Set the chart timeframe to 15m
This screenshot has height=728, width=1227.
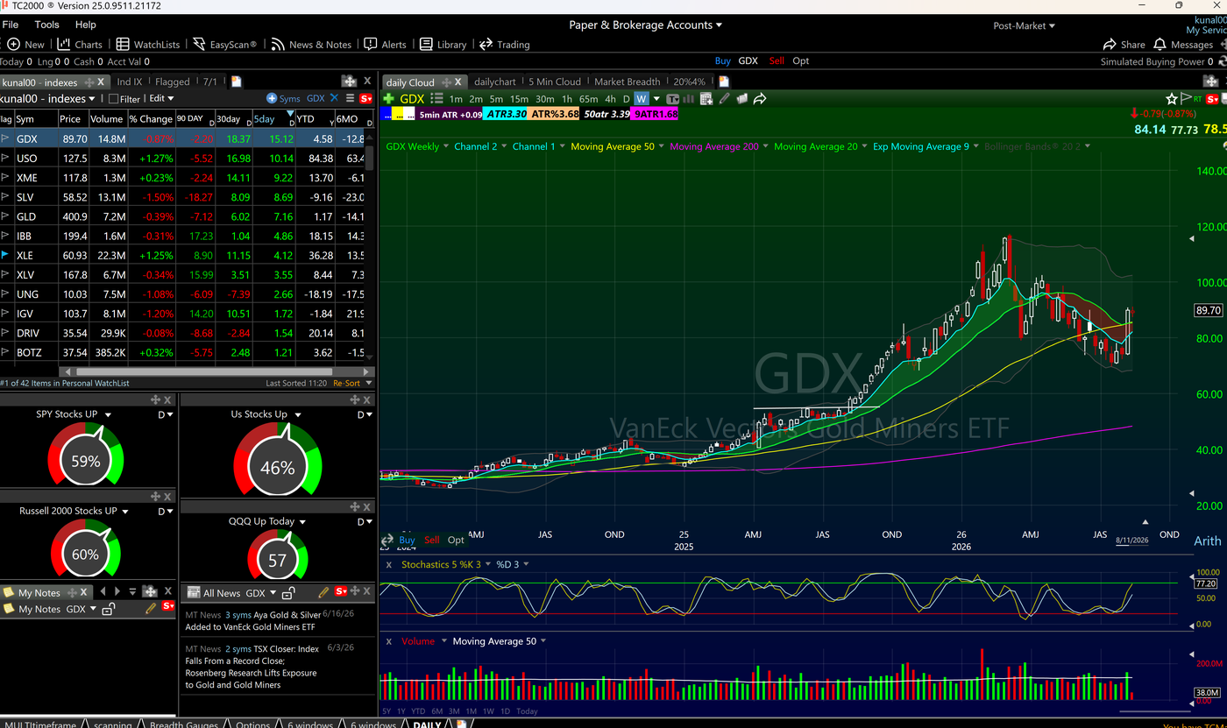(519, 99)
